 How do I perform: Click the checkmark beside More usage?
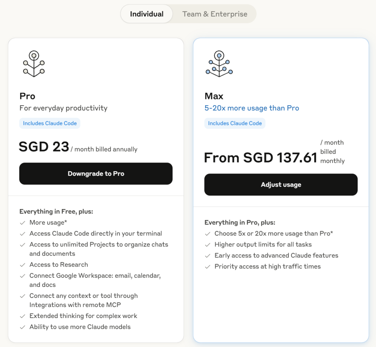[x=23, y=223]
